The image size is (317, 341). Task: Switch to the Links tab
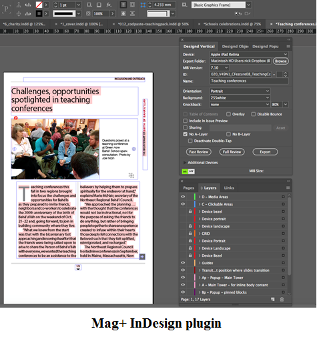[229, 188]
